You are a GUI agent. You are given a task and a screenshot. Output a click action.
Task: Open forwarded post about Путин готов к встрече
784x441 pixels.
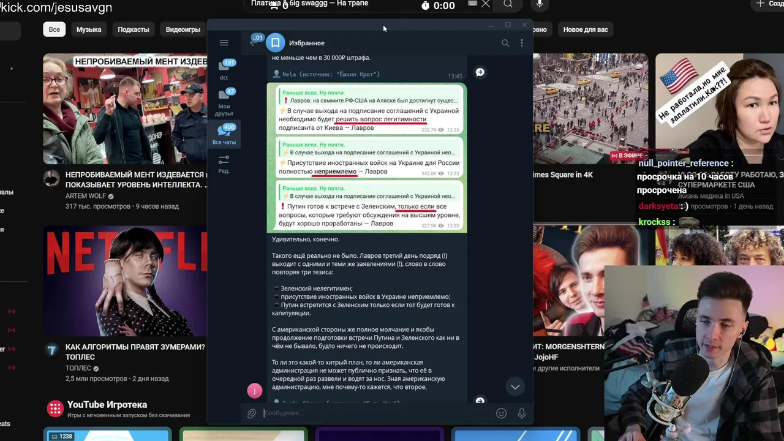(369, 206)
